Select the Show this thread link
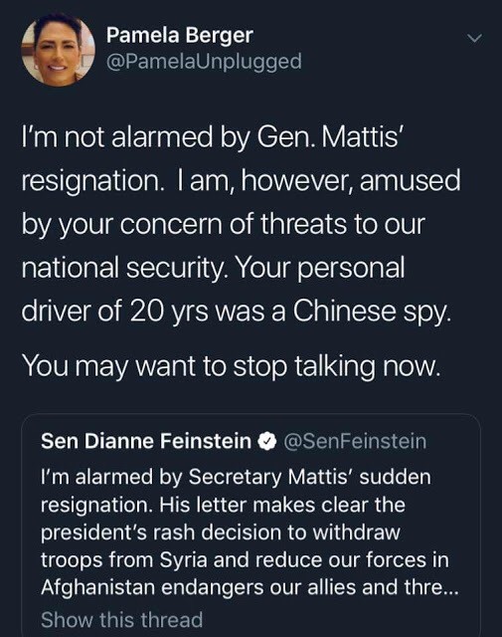The image size is (502, 637). pyautogui.click(x=121, y=619)
